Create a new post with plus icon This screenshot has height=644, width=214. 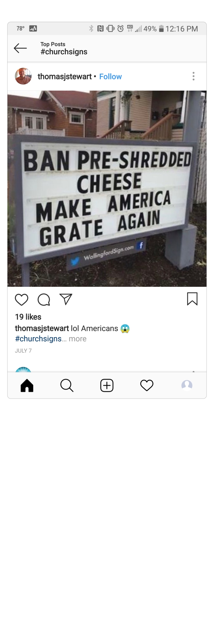tap(107, 385)
